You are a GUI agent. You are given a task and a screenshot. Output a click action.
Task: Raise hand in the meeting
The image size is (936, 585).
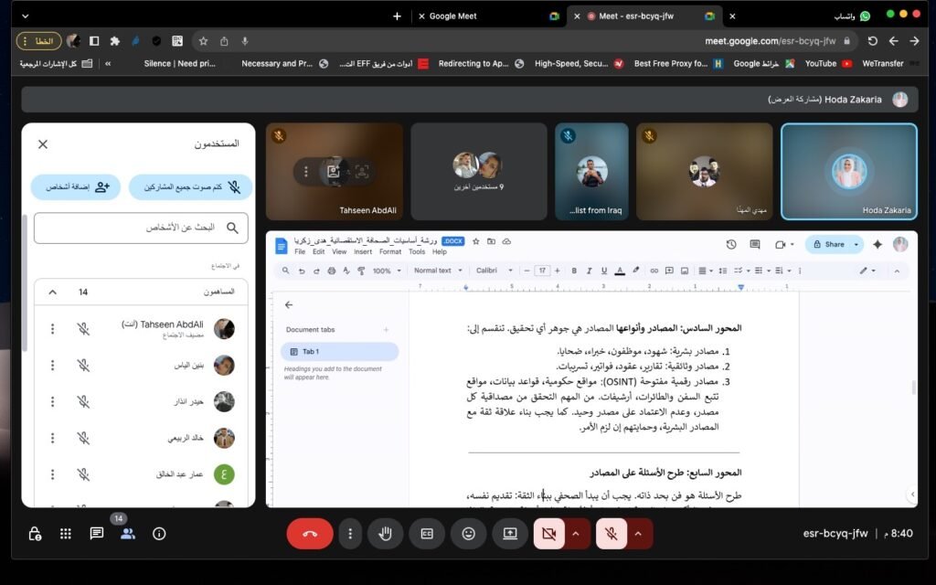[x=385, y=534]
